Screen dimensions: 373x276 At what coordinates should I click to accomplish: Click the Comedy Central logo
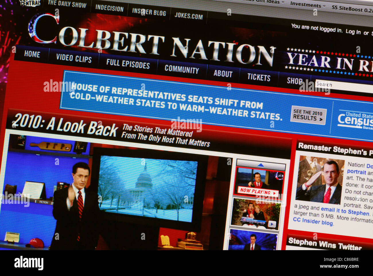30,3
